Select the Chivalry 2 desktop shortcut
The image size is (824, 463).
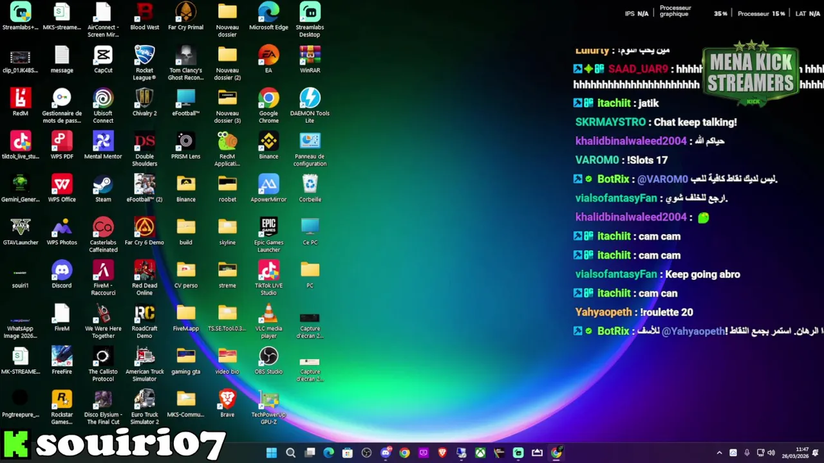pos(144,103)
